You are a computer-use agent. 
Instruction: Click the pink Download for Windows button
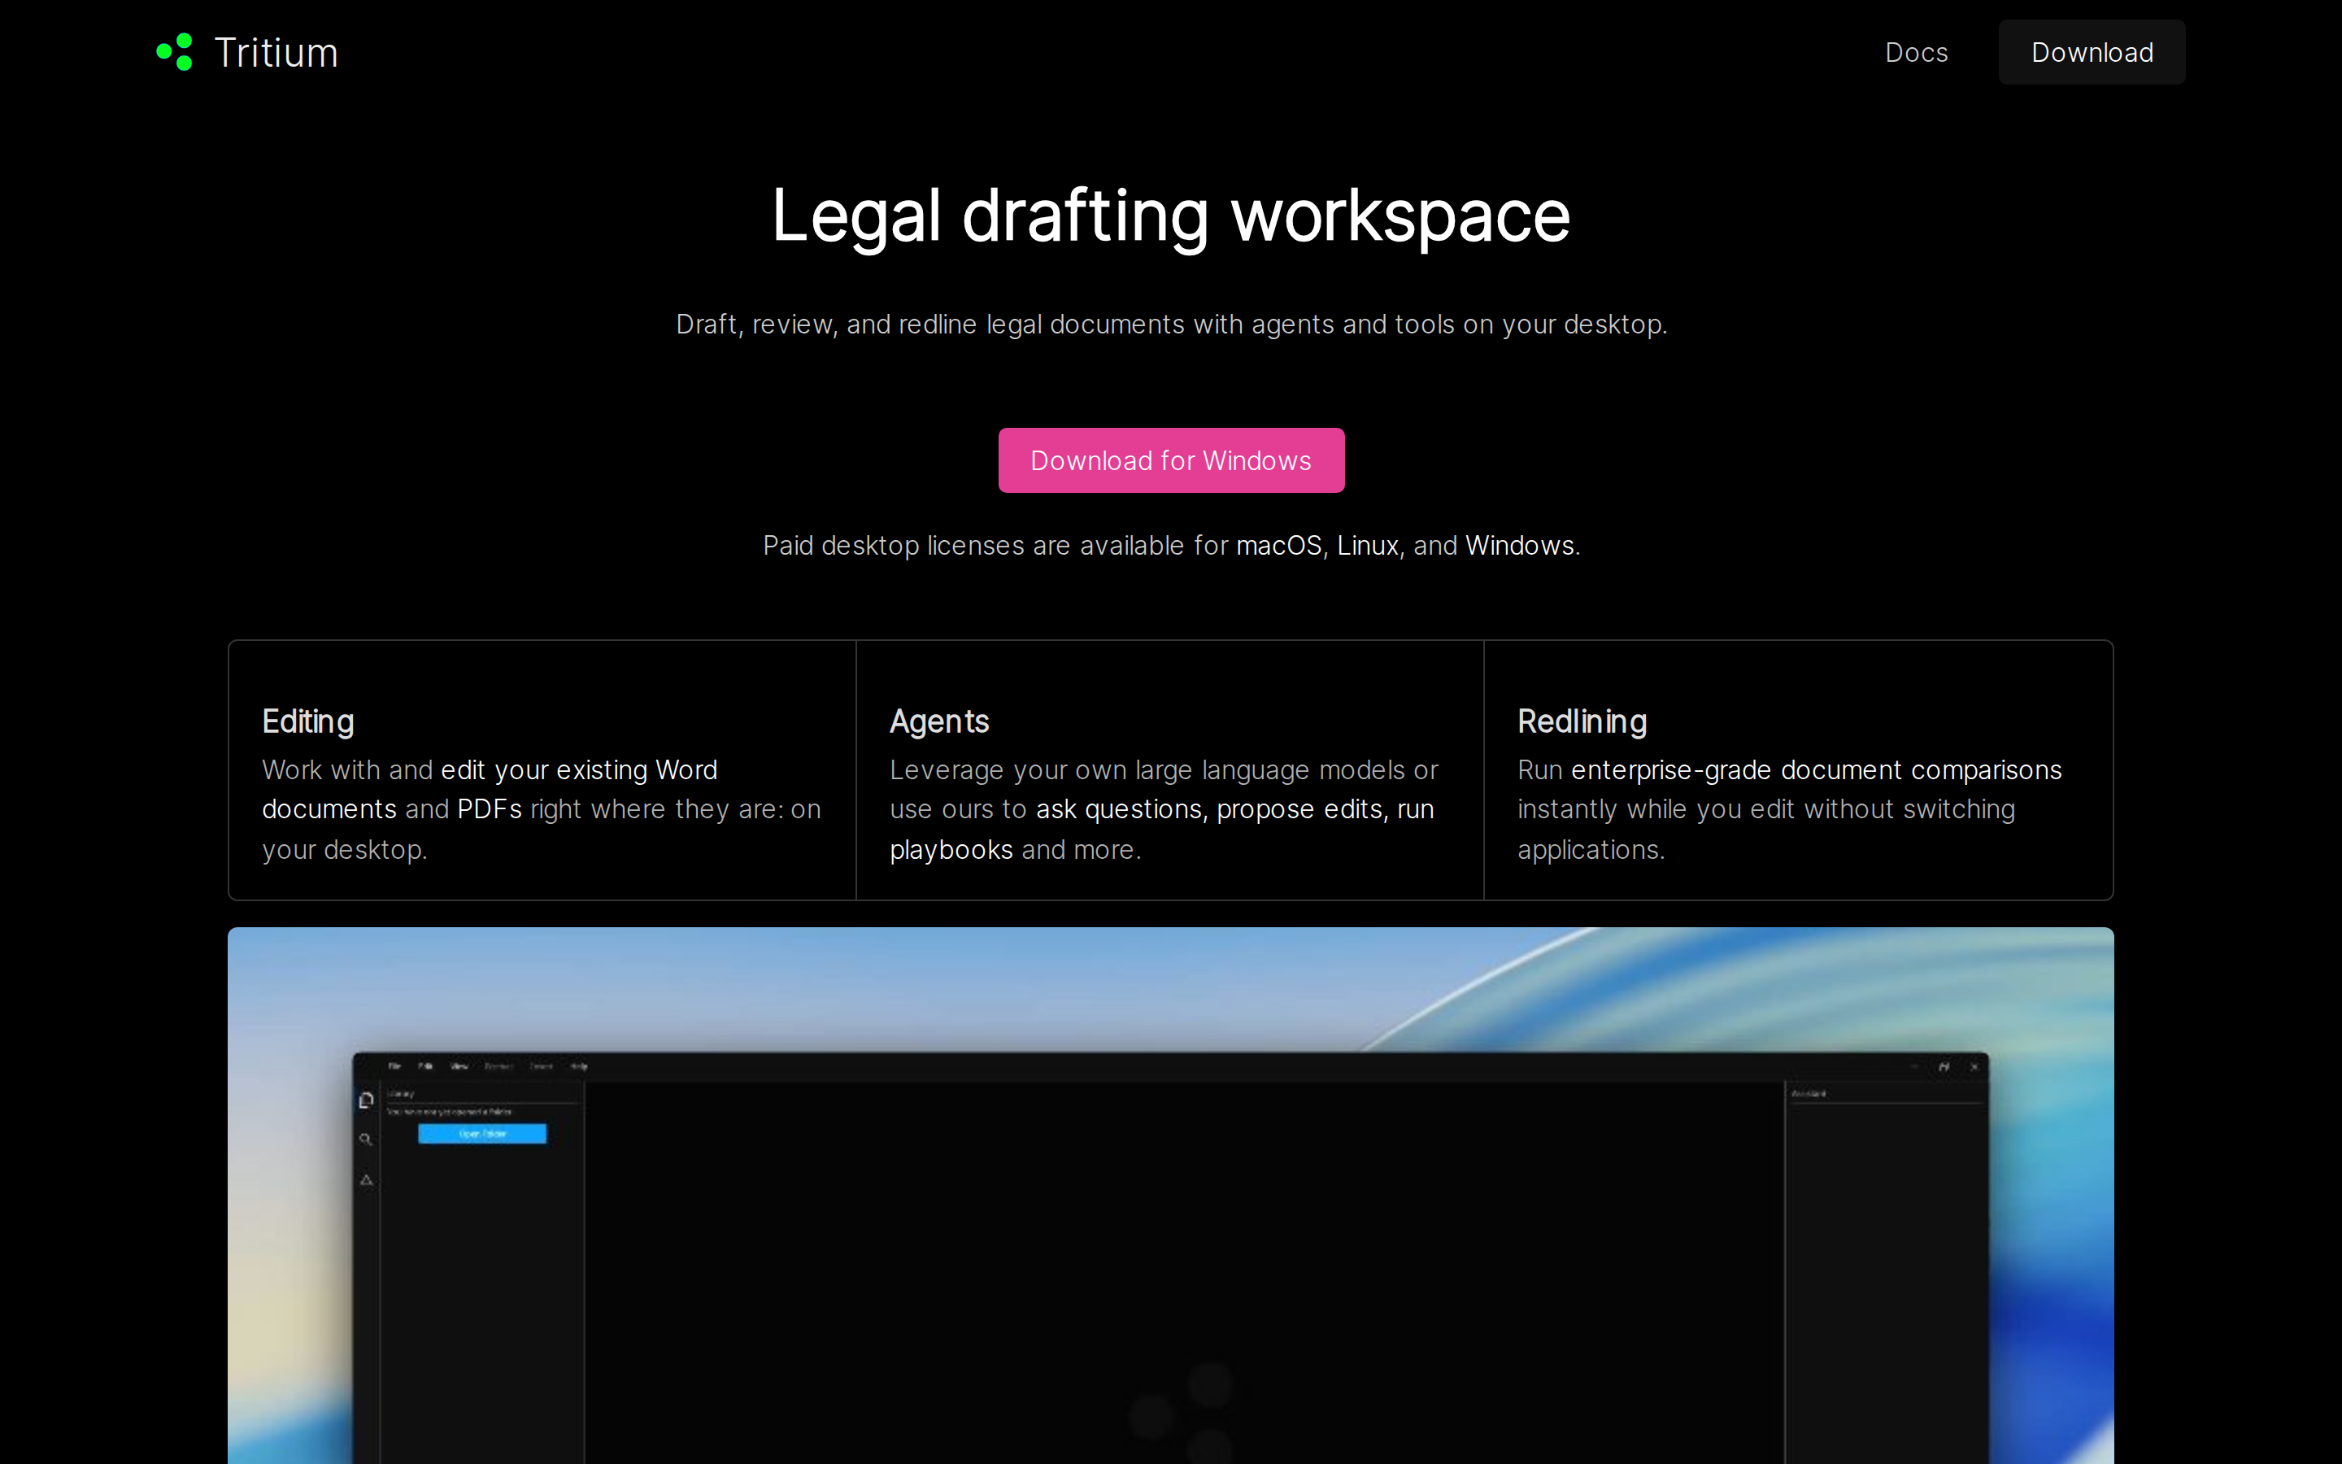(1171, 460)
